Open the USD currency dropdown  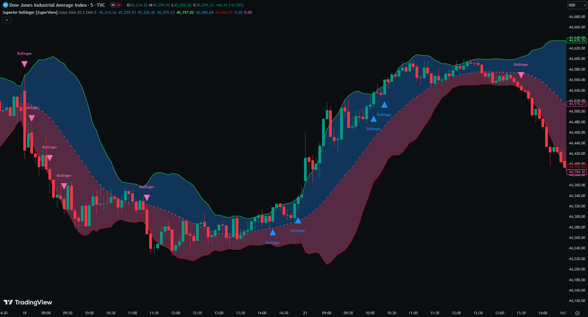(577, 5)
